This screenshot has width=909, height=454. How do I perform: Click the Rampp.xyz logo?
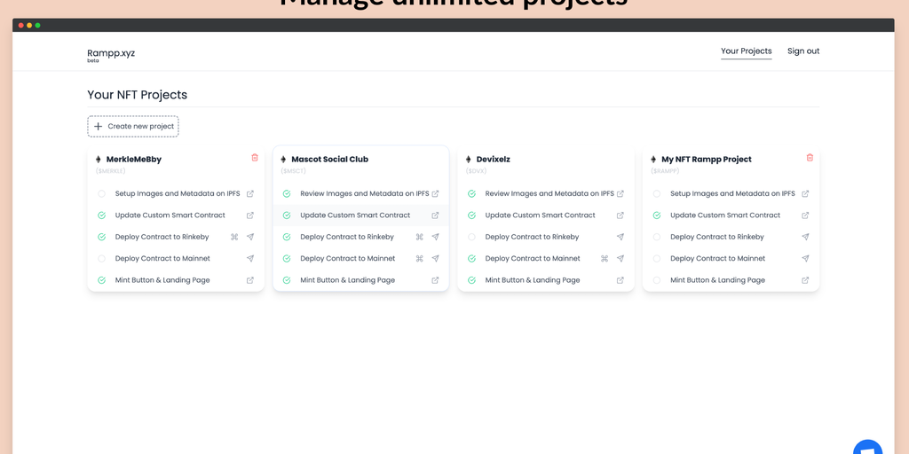pyautogui.click(x=111, y=53)
